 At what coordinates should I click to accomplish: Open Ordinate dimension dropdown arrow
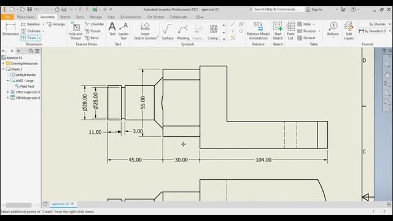[44, 31]
